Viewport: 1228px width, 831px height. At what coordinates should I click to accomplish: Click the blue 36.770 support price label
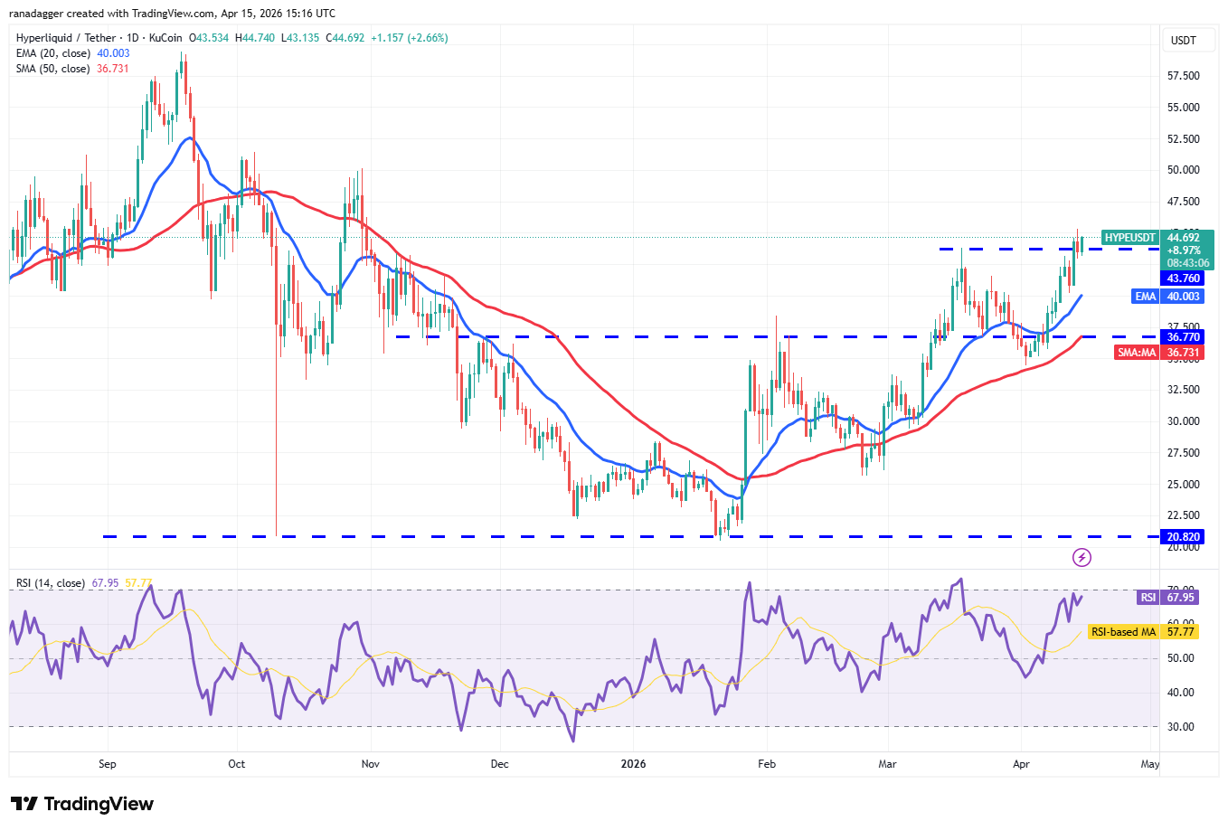1183,336
